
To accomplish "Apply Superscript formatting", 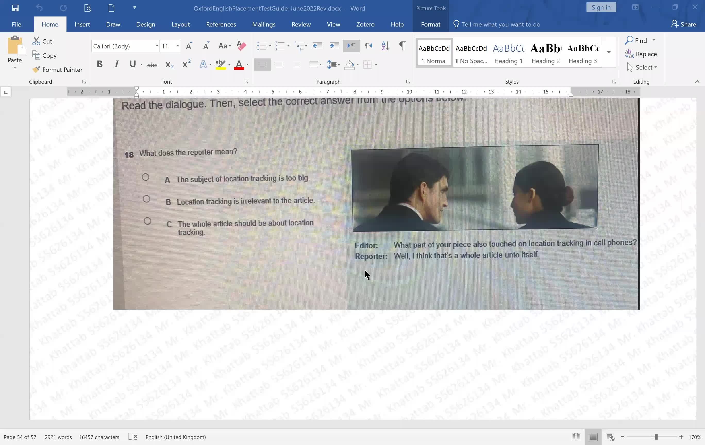I will 187,64.
